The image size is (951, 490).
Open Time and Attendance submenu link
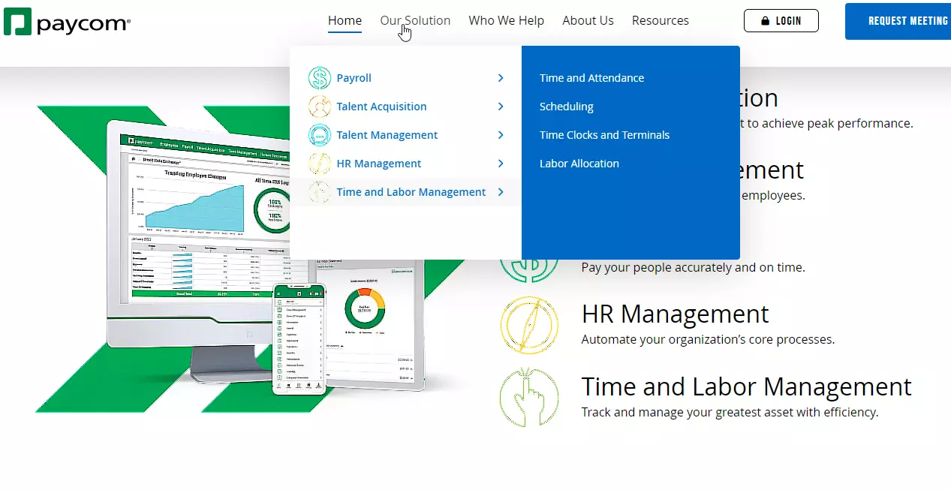[x=591, y=78]
